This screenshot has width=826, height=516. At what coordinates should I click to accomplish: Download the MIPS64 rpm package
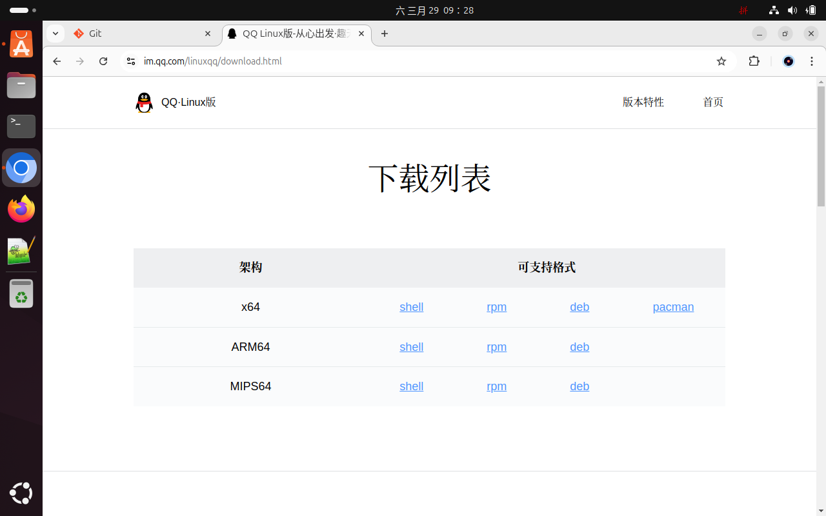[497, 386]
